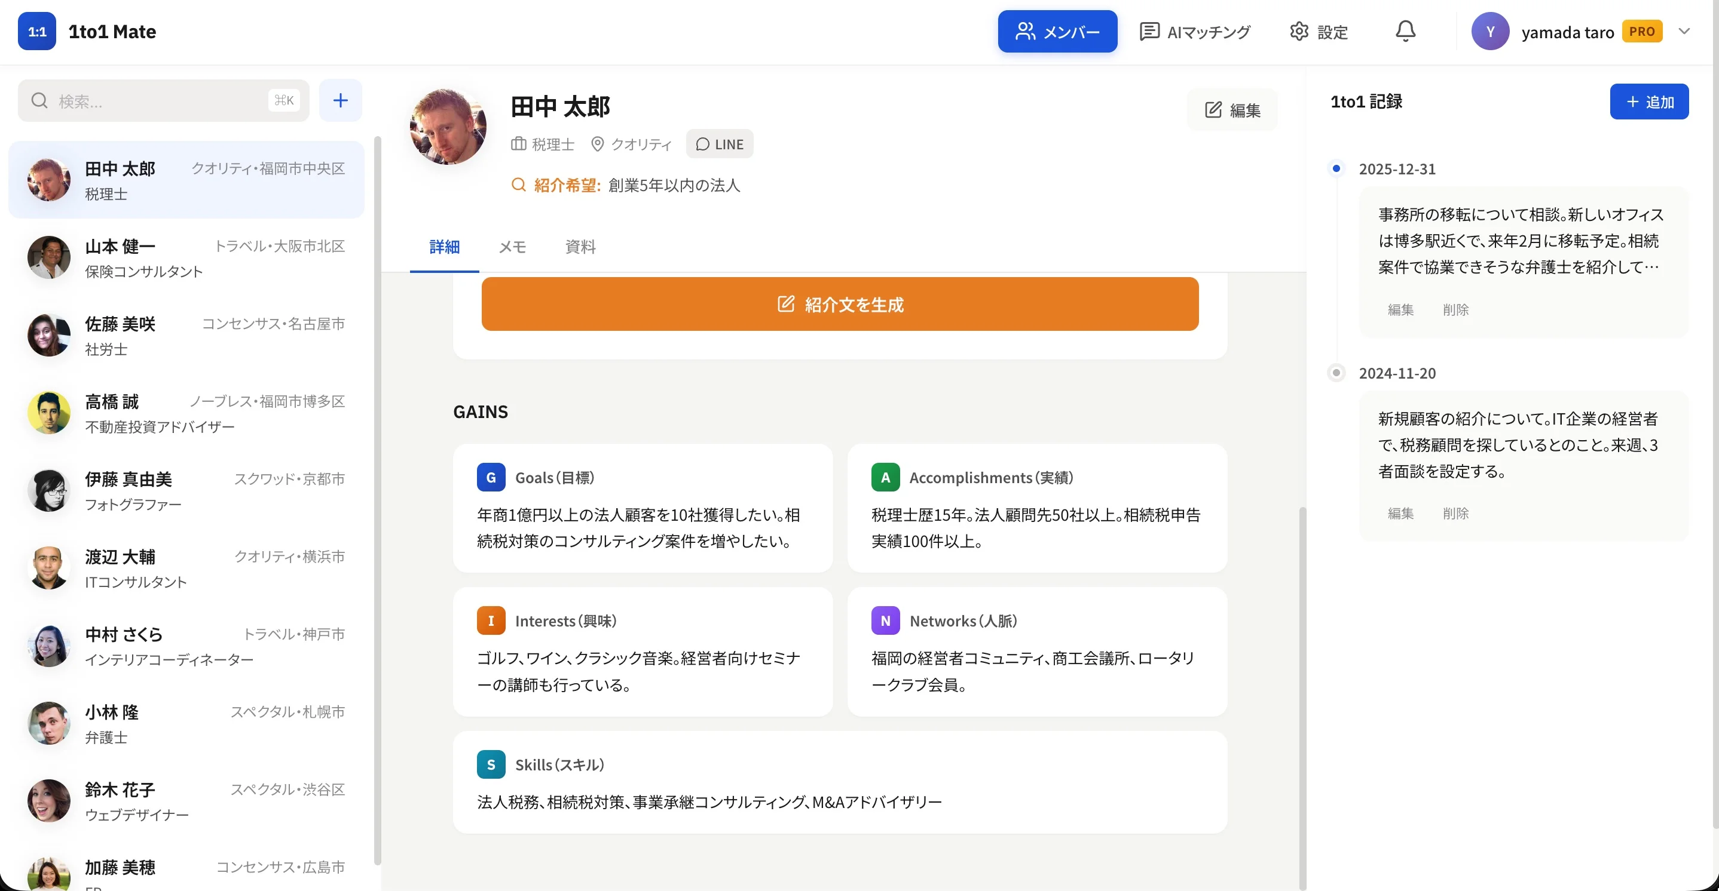Open the AIマッチング navigation item
Image resolution: width=1719 pixels, height=891 pixels.
[x=1194, y=31]
